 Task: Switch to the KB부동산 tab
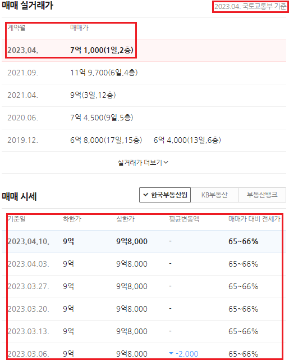[214, 195]
